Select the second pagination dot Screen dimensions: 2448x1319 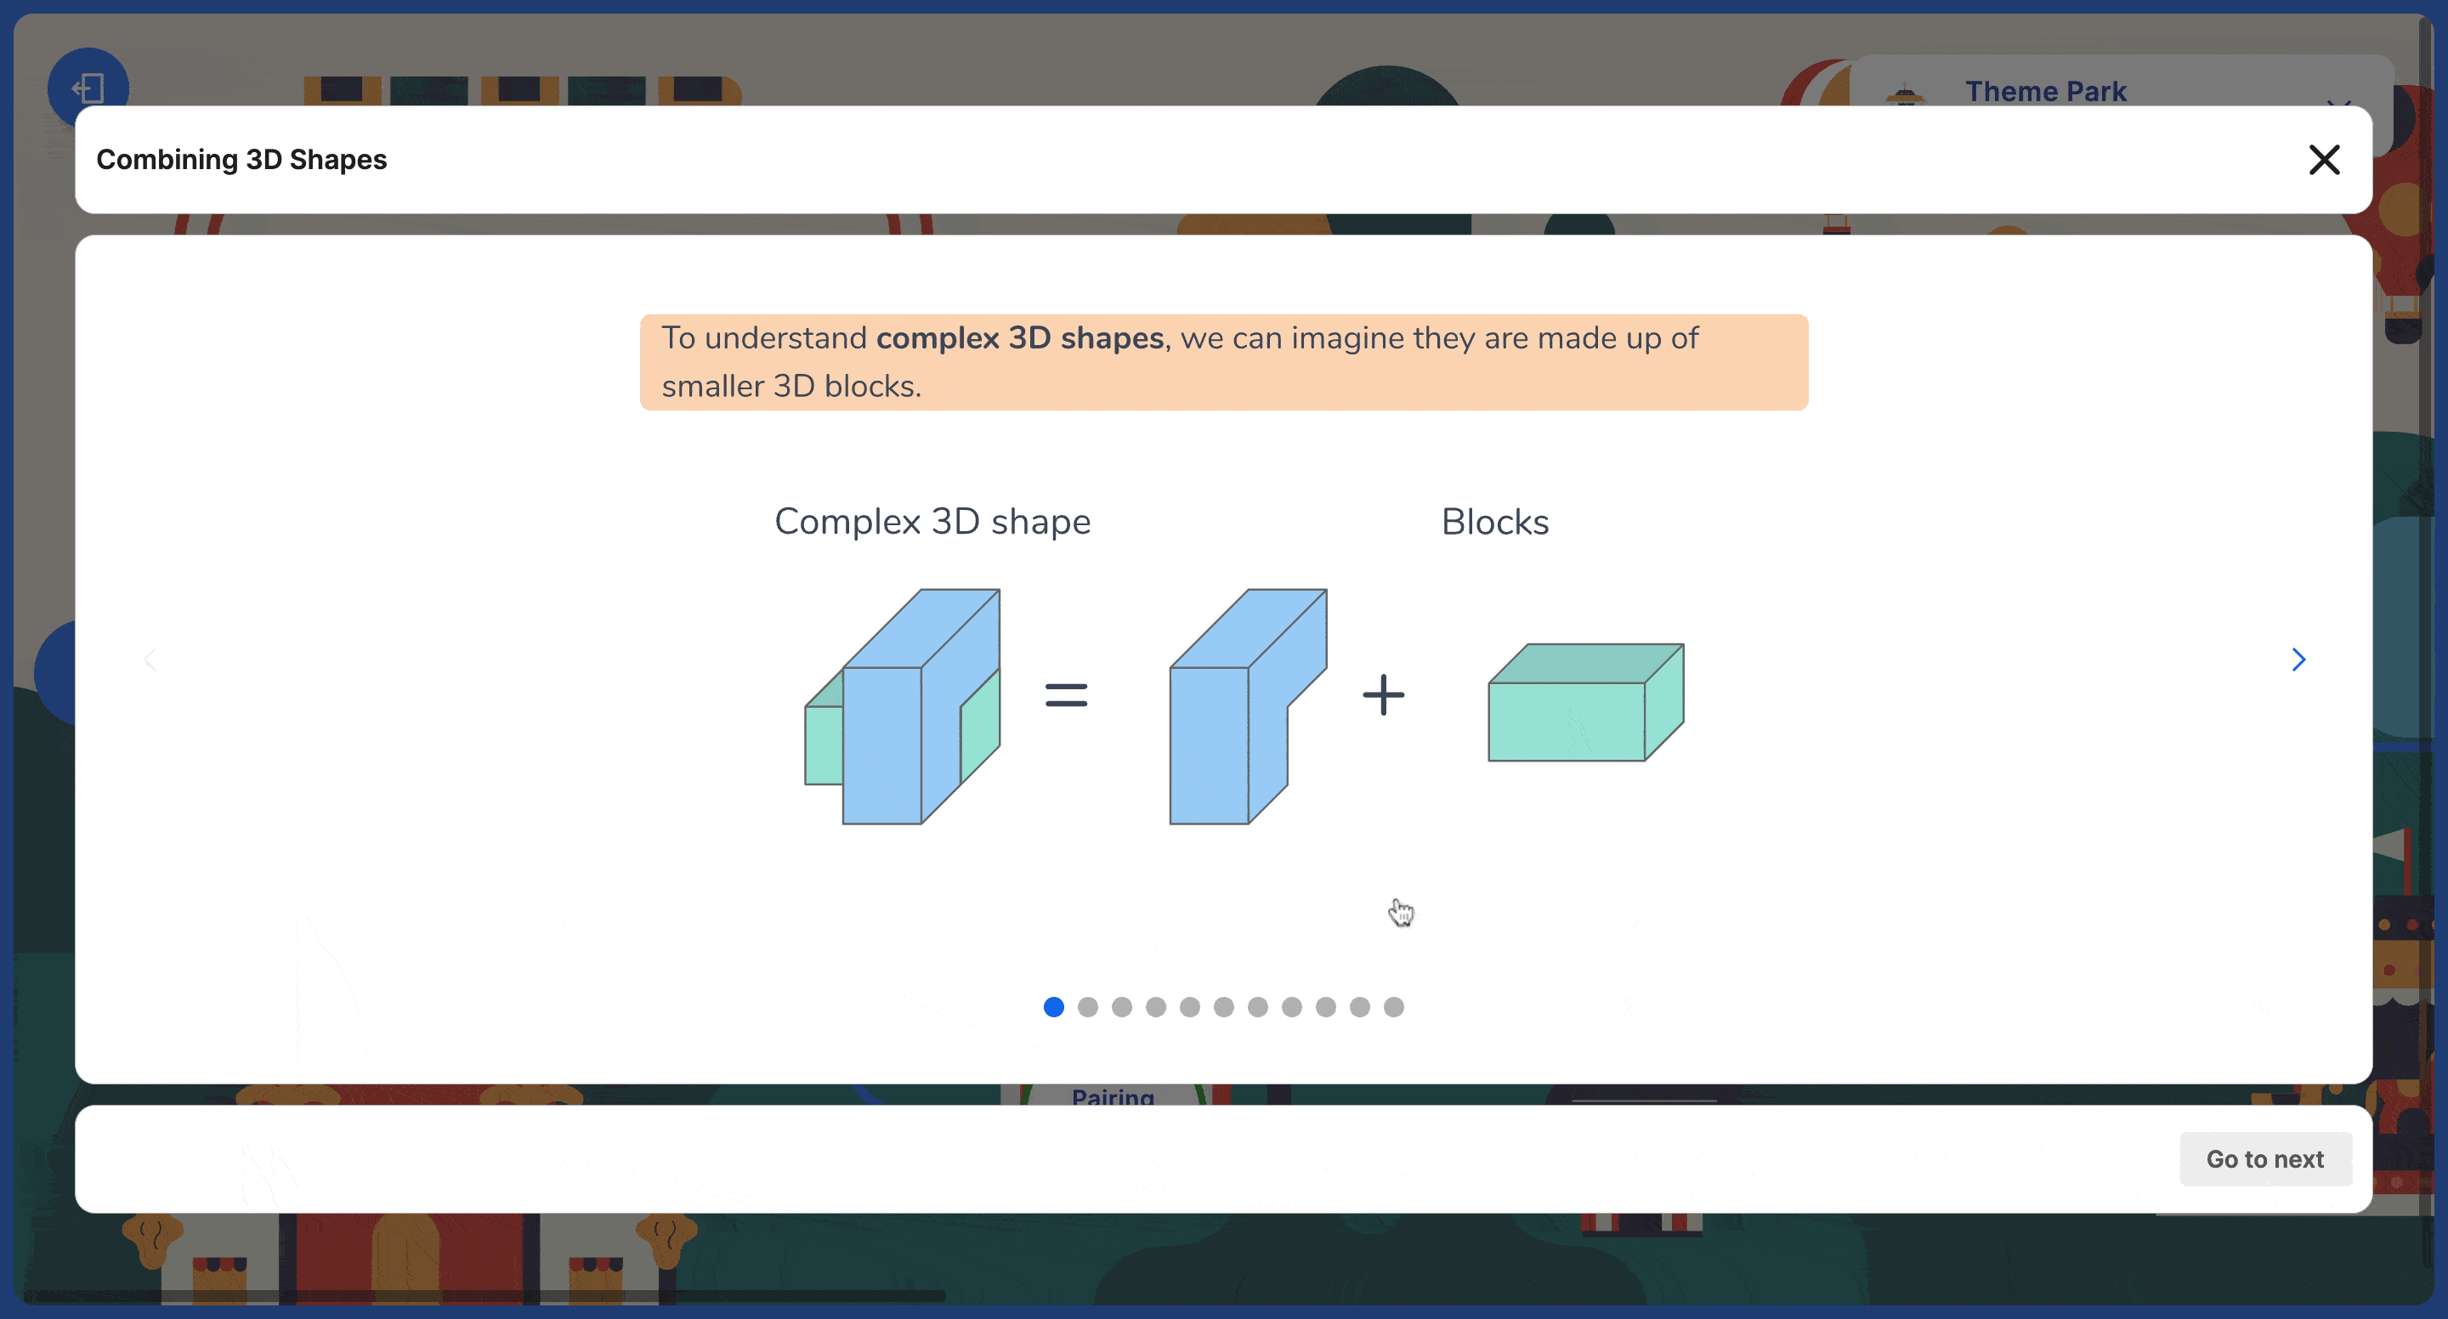pos(1087,1005)
